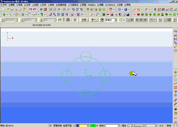This screenshot has height=127, width=178.
Task: Expand the Y coordinate value dropdown
Action: click(x=36, y=20)
